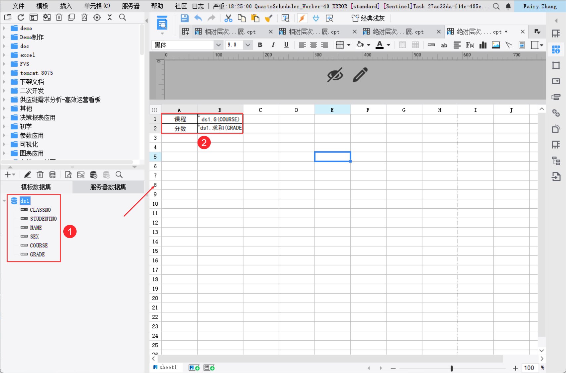The height and width of the screenshot is (373, 566).
Task: Click the top bar search magnifier icon
Action: pos(496,6)
